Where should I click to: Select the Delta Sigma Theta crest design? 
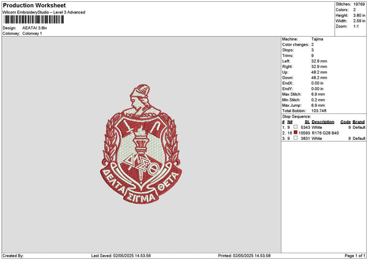pyautogui.click(x=141, y=144)
